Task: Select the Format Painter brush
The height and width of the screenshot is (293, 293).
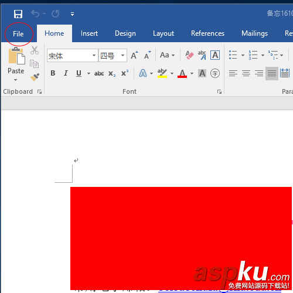Action: pyautogui.click(x=35, y=77)
